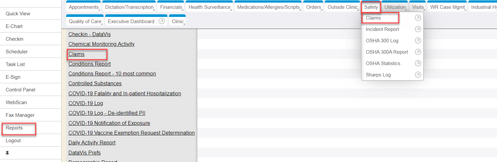Click the arrow icon beside Sharps Log
Viewport: 497px width, 162px height.
pos(418,75)
